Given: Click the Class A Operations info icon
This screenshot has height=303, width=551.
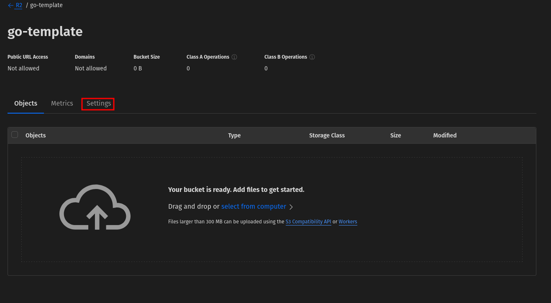Looking at the screenshot, I should coord(234,57).
